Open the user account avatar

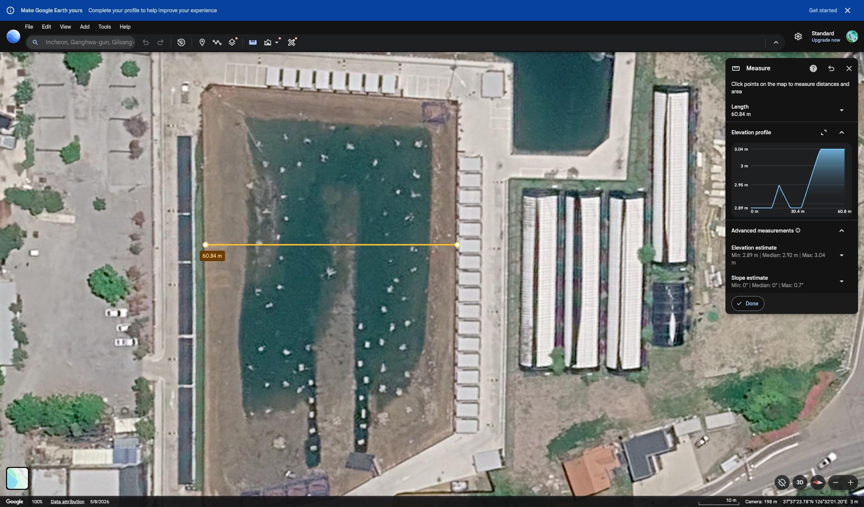852,36
